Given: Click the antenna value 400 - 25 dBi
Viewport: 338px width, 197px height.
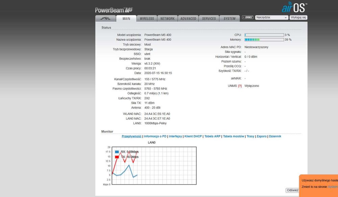Looking at the screenshot, I should [x=152, y=108].
